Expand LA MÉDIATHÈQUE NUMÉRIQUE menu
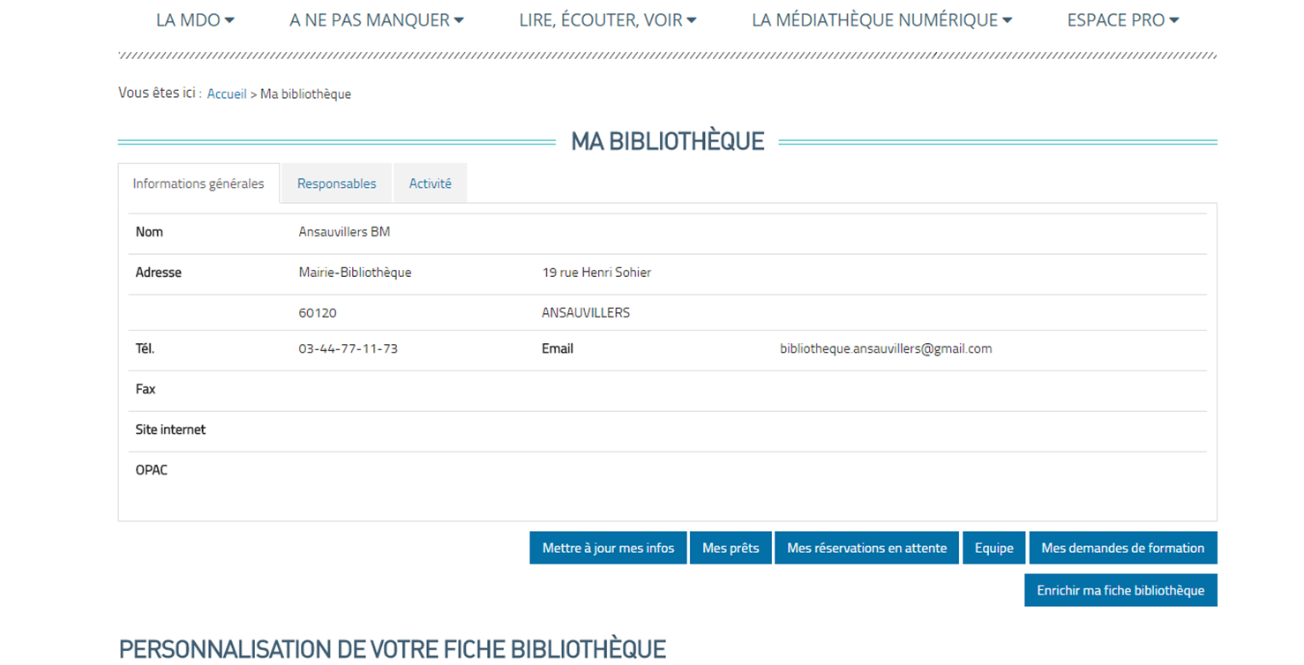Viewport: 1304px width, 665px height. click(x=882, y=19)
